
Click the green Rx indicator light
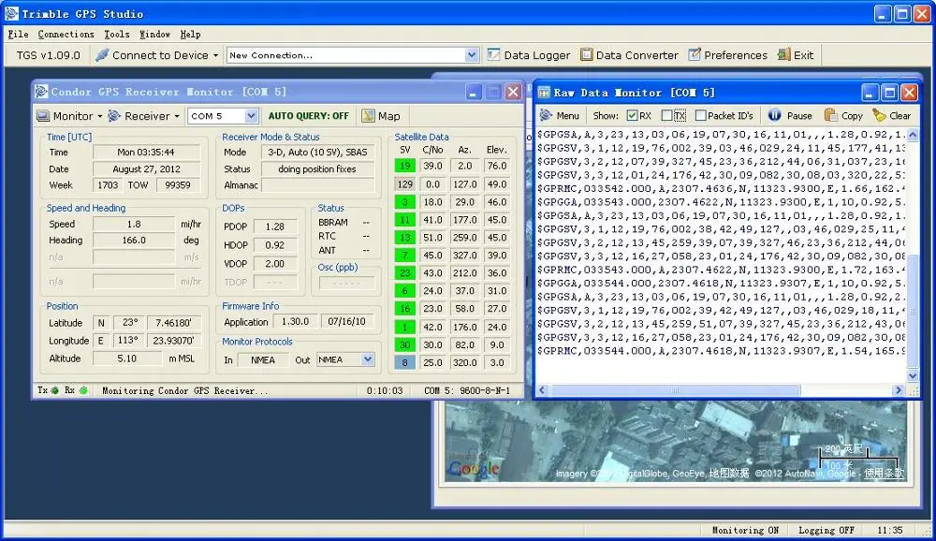83,390
